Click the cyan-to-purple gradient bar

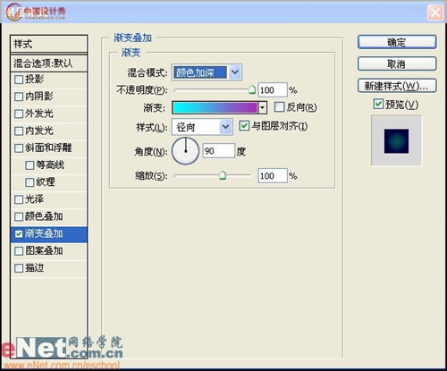(215, 107)
